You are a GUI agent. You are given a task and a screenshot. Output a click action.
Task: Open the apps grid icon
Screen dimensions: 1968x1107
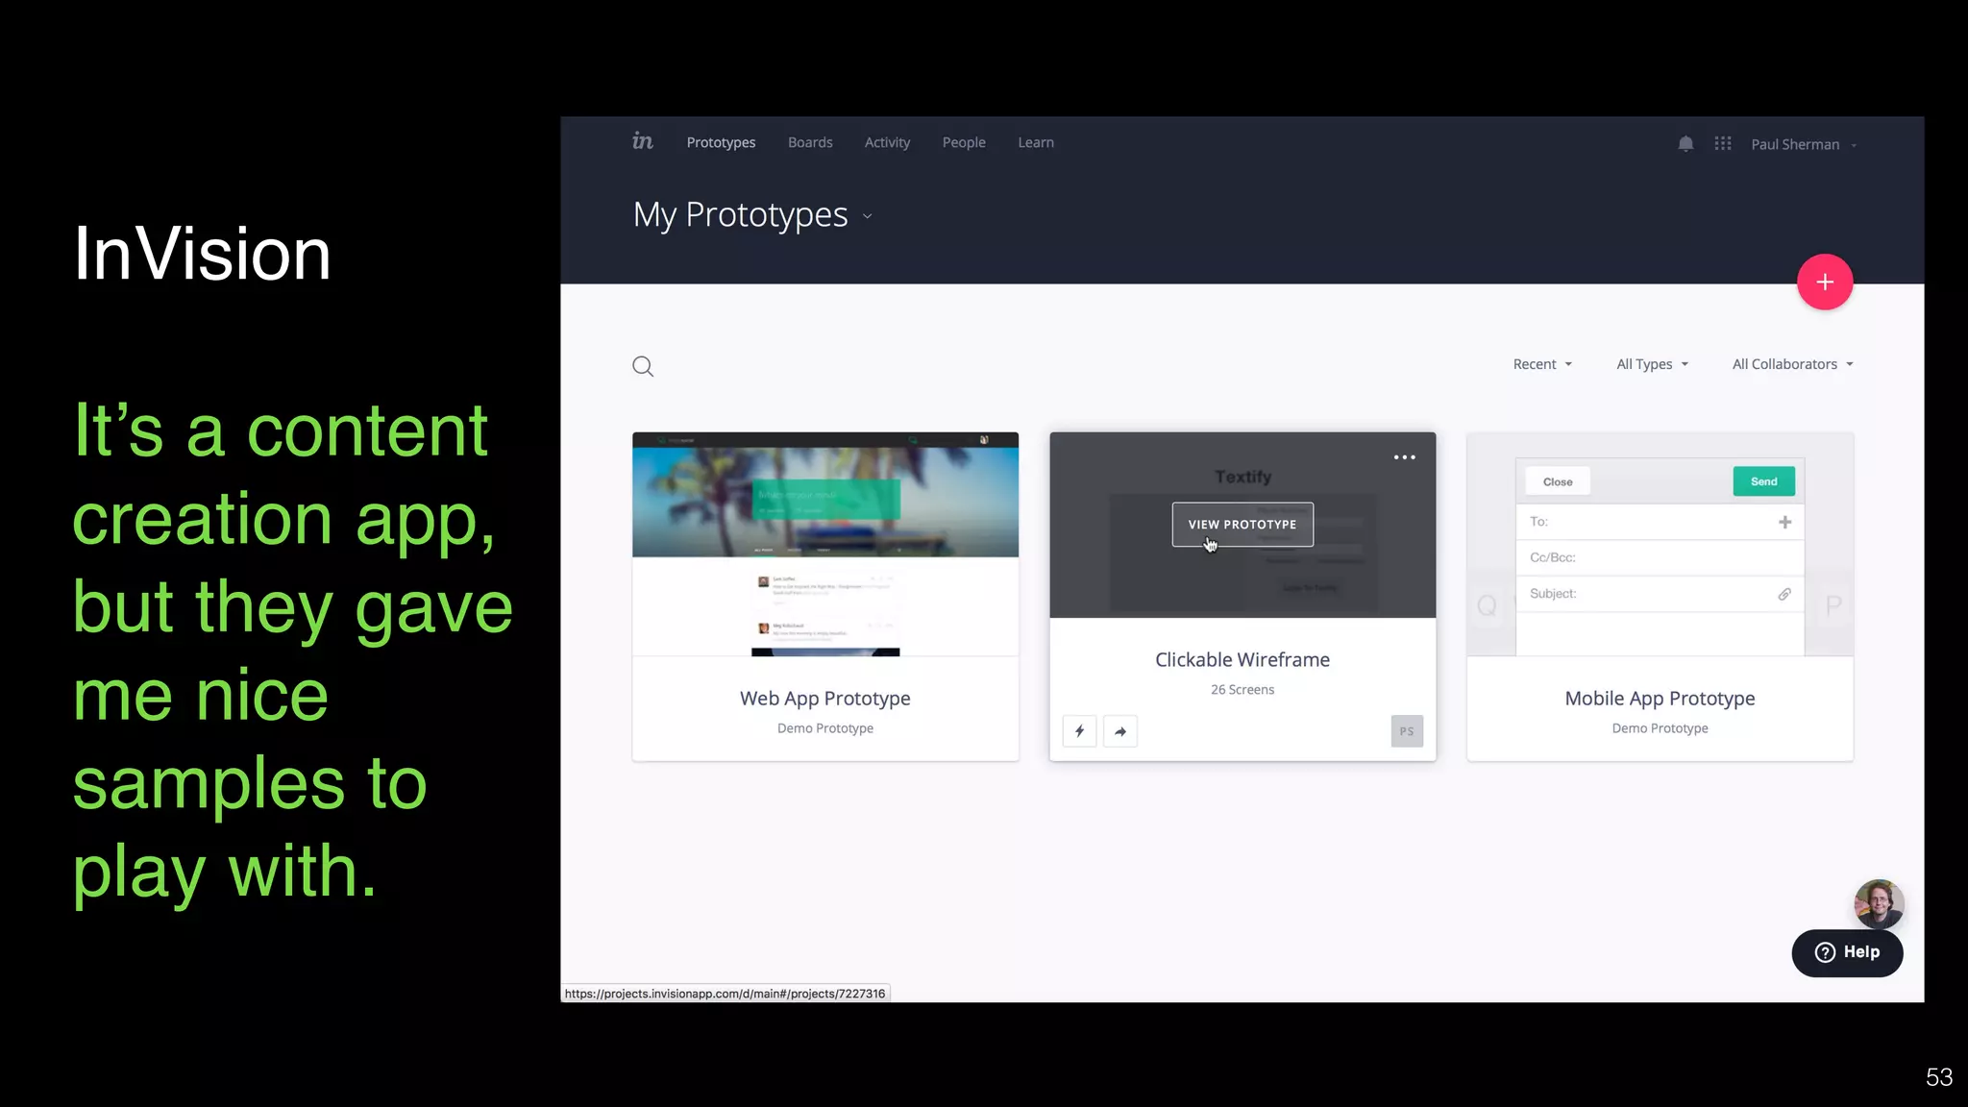[1723, 143]
